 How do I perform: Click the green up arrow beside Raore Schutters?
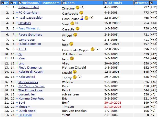17,35
